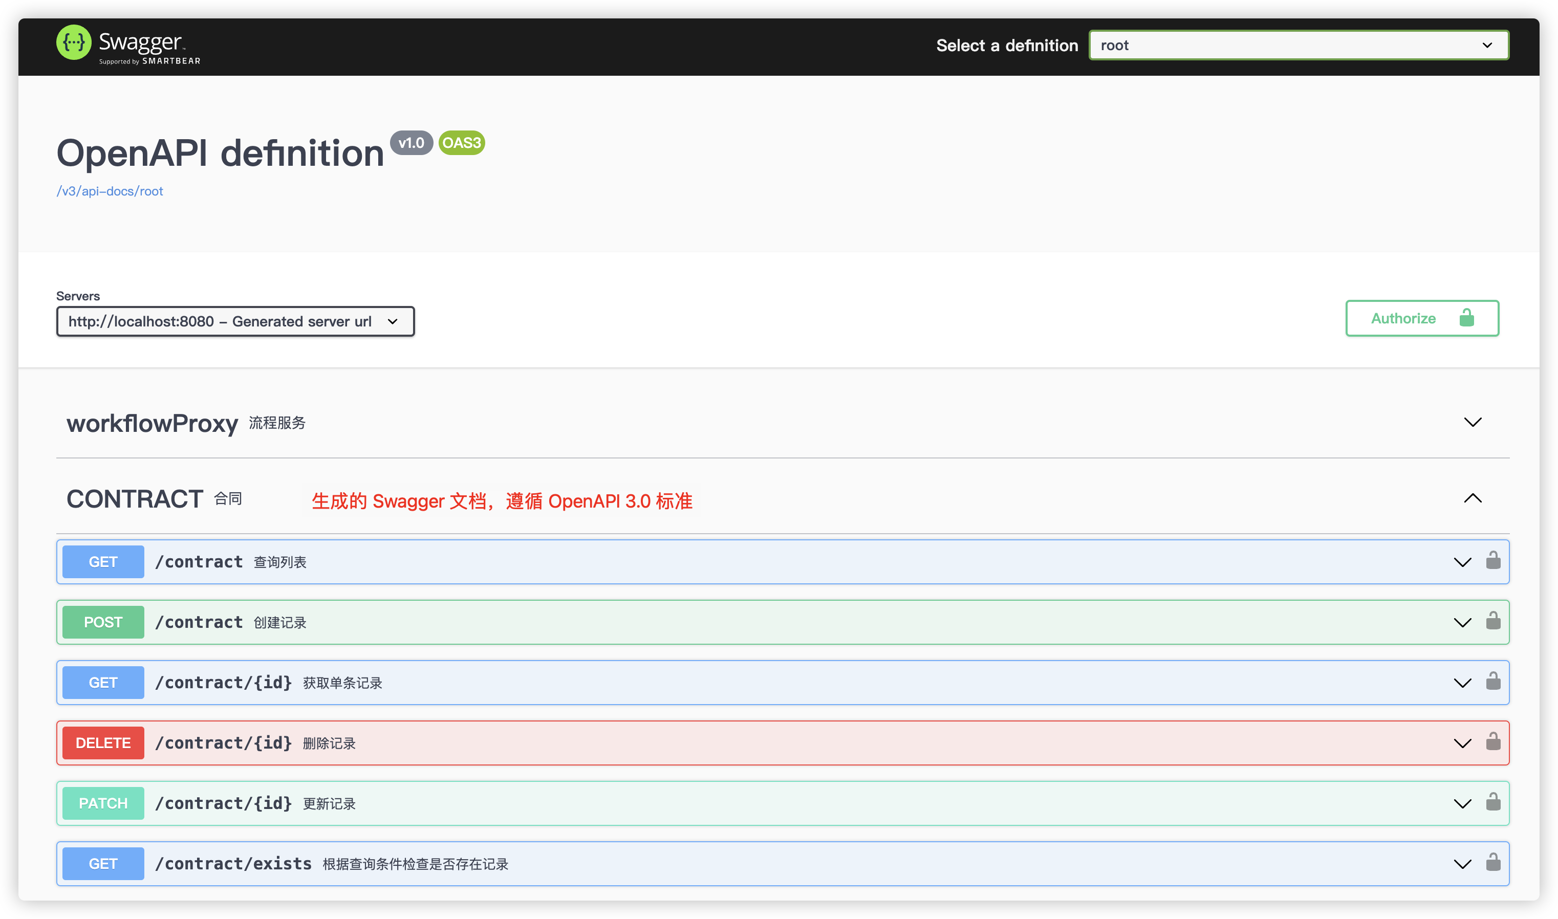Click the Swagger logo icon
This screenshot has width=1558, height=919.
pos(74,43)
